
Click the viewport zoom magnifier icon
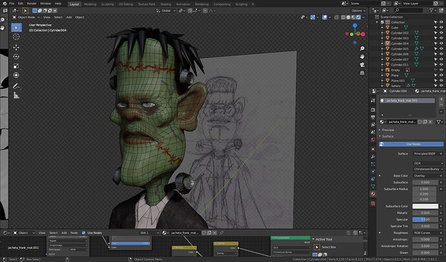pyautogui.click(x=362, y=49)
